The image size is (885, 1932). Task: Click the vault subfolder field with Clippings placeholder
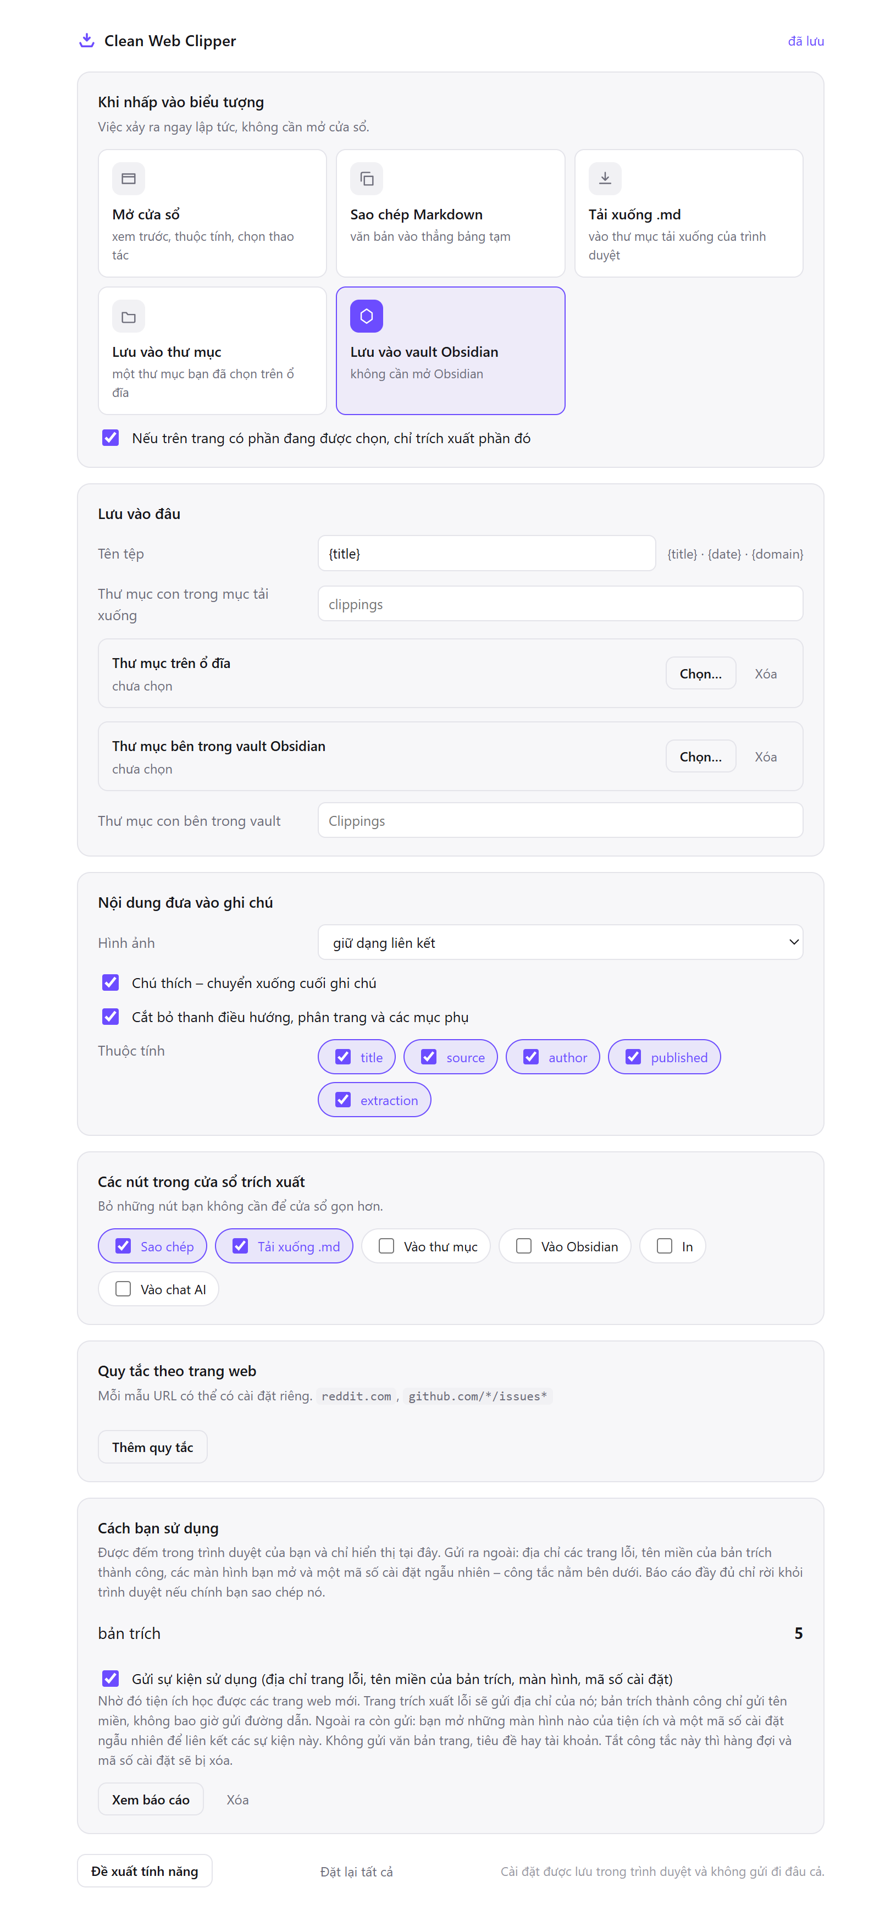pyautogui.click(x=560, y=820)
